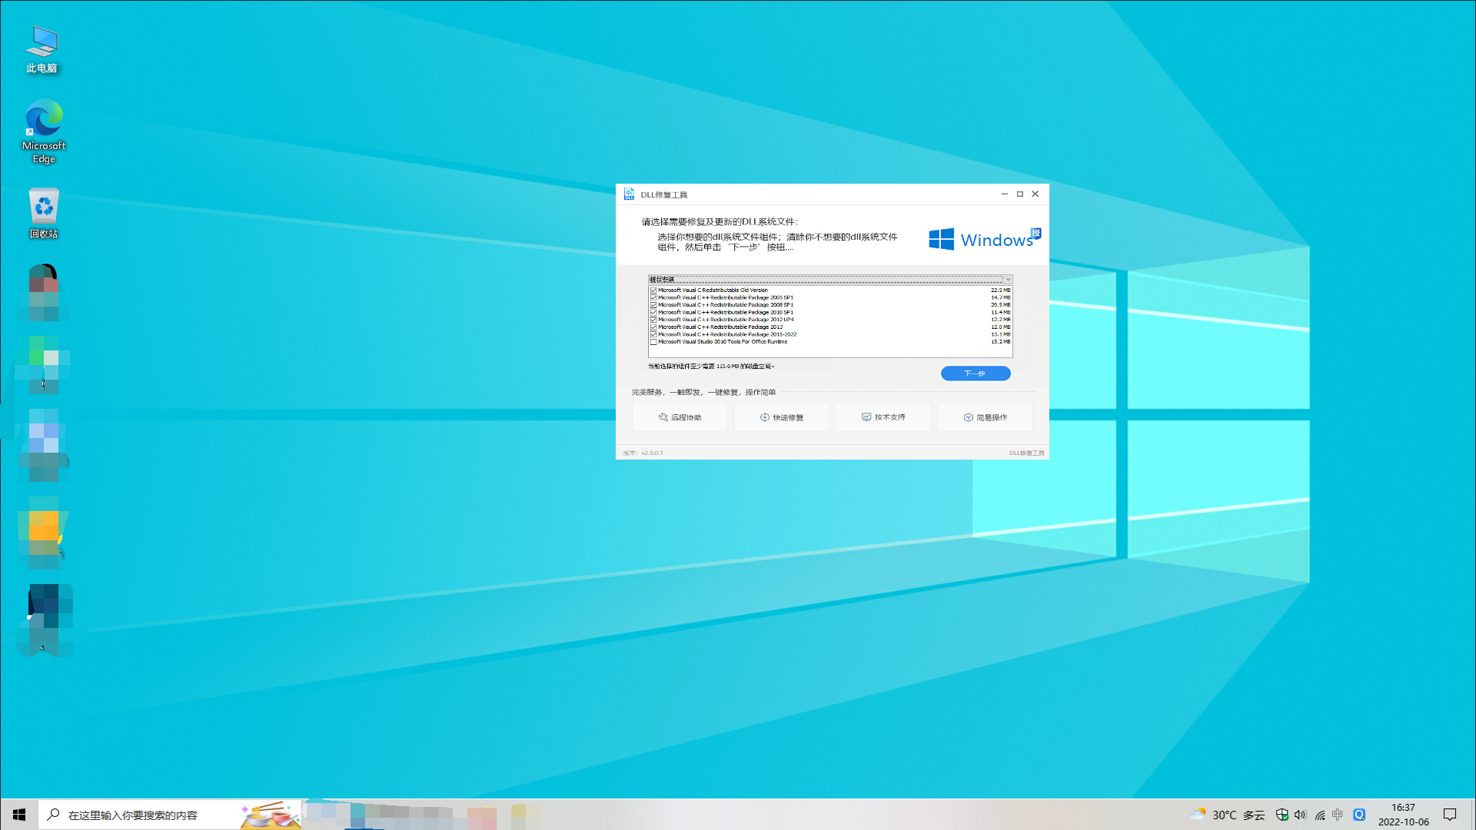This screenshot has width=1476, height=830.
Task: Open the notification center icon
Action: [1450, 815]
